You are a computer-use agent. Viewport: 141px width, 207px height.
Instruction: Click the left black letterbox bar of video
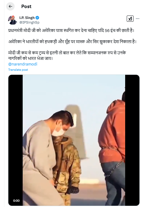[16, 140]
